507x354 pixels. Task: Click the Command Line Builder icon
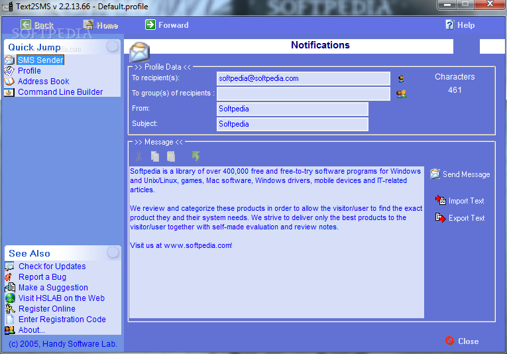[x=9, y=92]
